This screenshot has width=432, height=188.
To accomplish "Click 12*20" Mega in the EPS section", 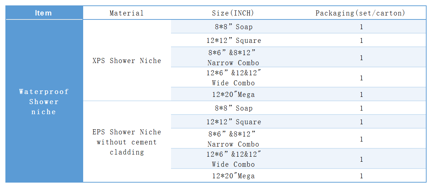I will tap(233, 176).
